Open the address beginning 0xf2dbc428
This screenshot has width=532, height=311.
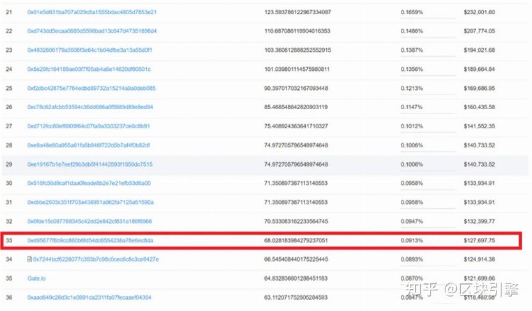tap(91, 89)
